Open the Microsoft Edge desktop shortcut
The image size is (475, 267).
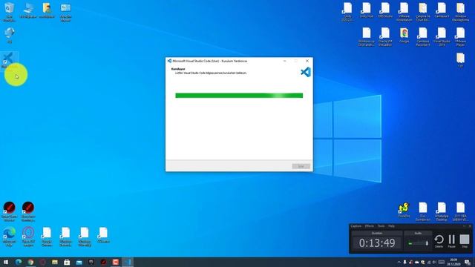click(10, 237)
